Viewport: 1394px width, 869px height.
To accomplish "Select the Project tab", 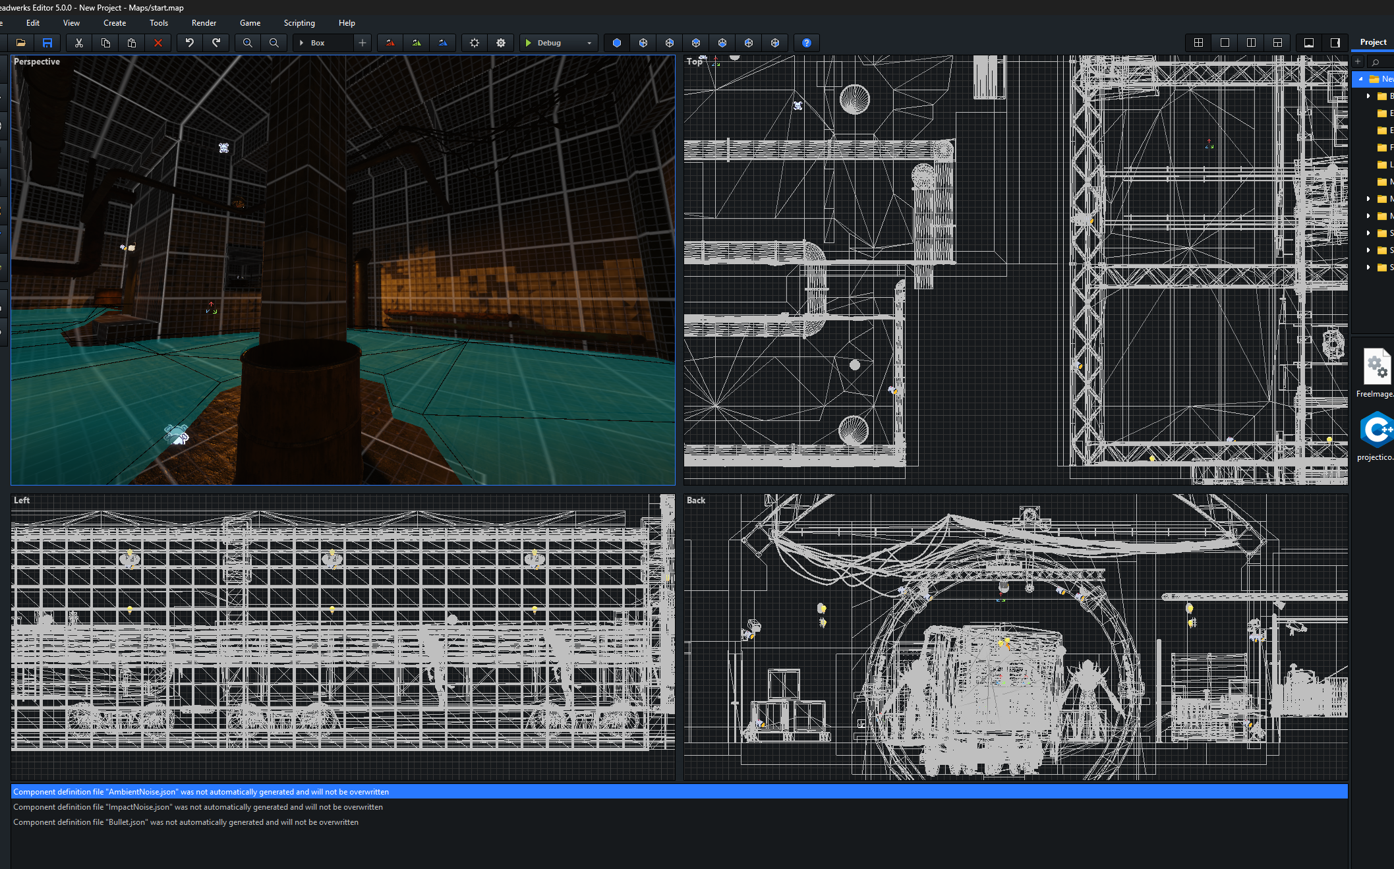I will (1373, 42).
